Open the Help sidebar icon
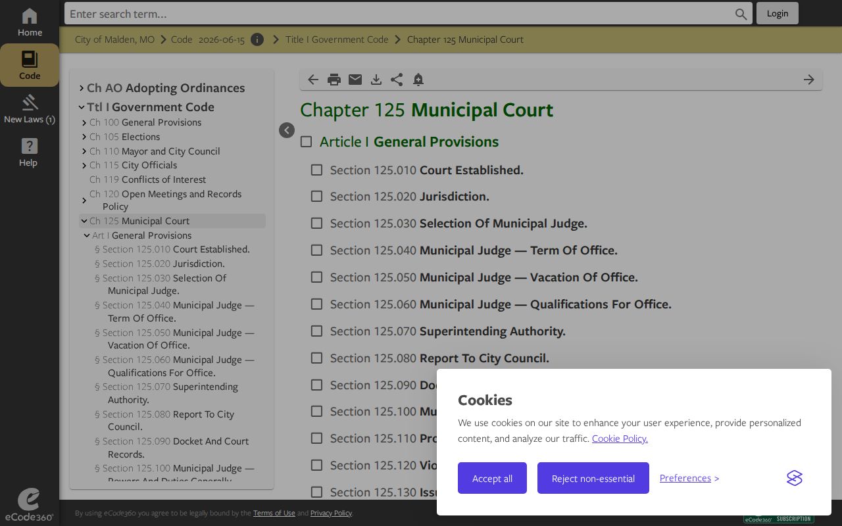The width and height of the screenshot is (842, 526). point(29,153)
